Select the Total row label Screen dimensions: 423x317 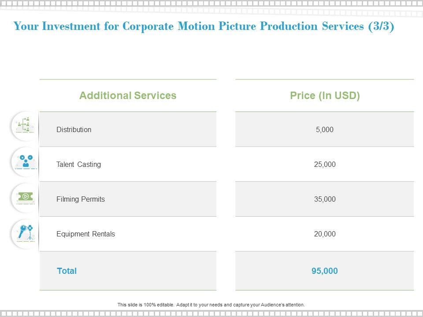point(67,271)
